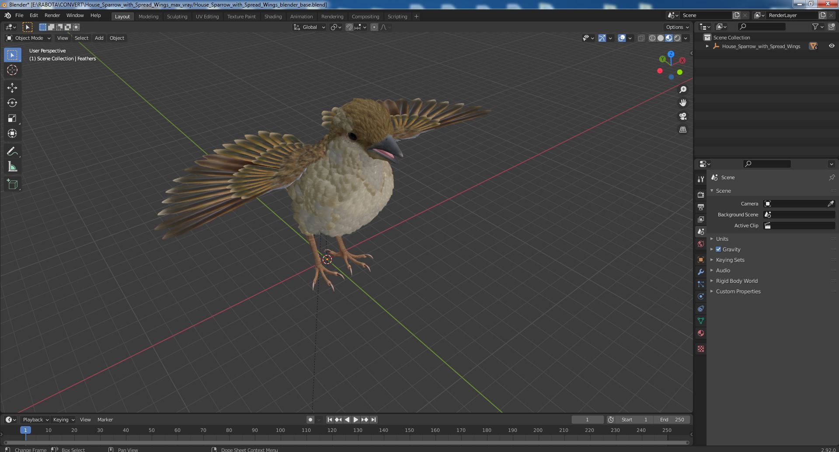Open the Output properties tab
839x452 pixels.
pyautogui.click(x=701, y=207)
